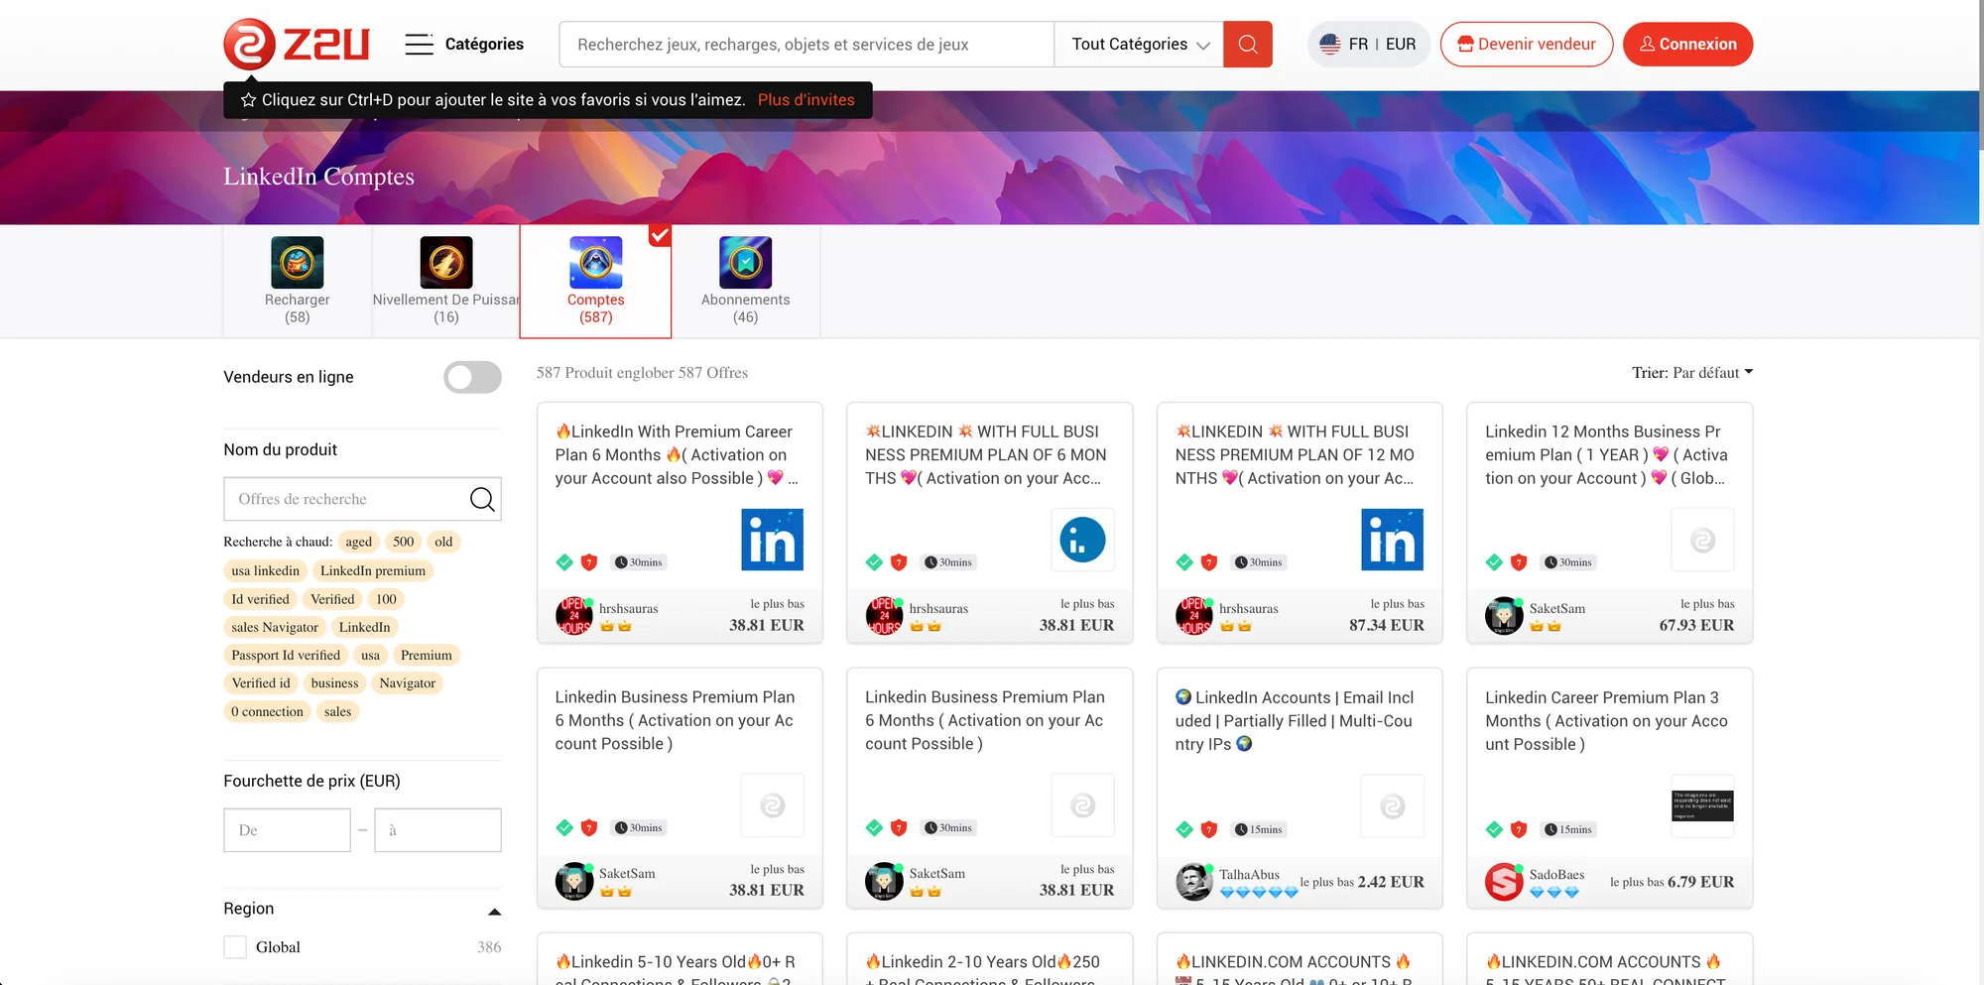Click the Devenir vendeur button
The width and height of the screenshot is (1984, 985).
coord(1527,44)
